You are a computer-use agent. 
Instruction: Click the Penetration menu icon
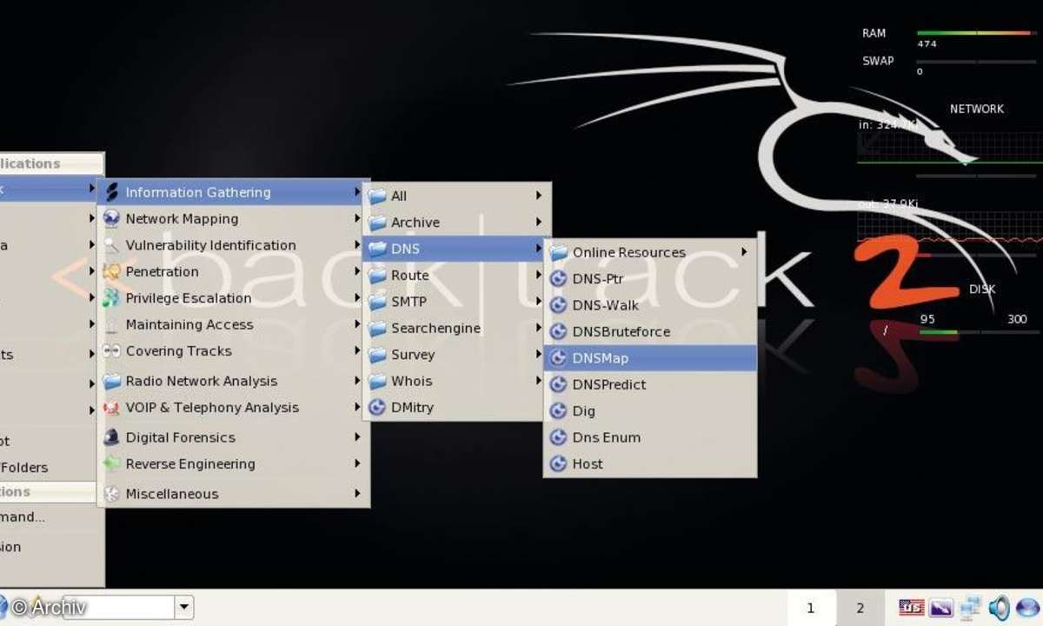pyautogui.click(x=111, y=271)
